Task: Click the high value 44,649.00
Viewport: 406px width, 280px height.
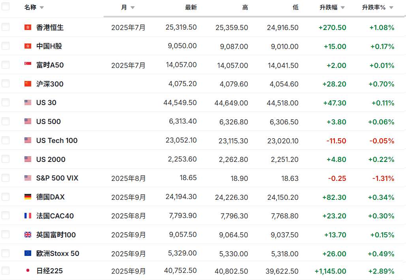Action: (231, 103)
